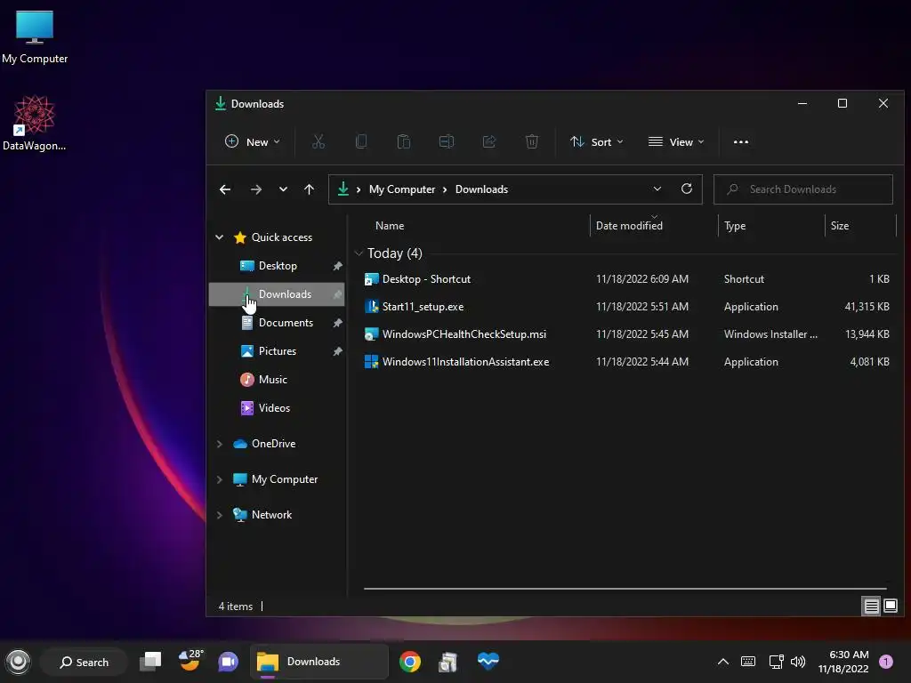Unpin Documents using its pin icon
The width and height of the screenshot is (911, 683).
click(x=337, y=323)
